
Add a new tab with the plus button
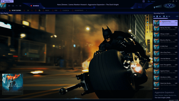[86, 10]
